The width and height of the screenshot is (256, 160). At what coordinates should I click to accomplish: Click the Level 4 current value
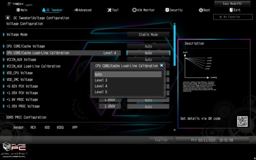click(x=110, y=53)
